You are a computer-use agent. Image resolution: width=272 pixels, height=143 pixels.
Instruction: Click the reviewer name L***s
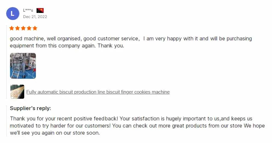pyautogui.click(x=28, y=10)
